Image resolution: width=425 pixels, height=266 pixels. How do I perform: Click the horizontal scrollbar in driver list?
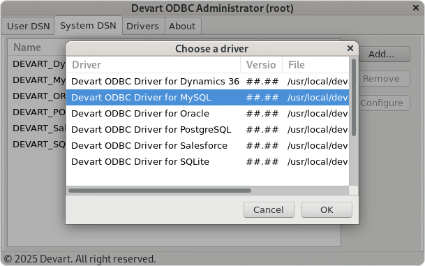(160, 191)
